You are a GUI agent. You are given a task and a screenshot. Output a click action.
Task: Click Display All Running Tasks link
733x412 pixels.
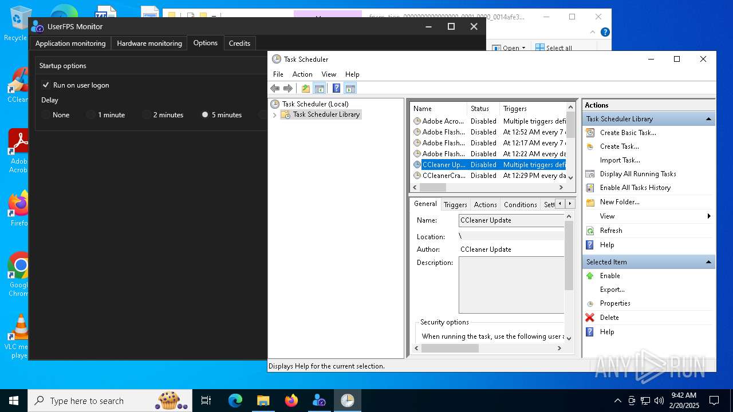[638, 174]
